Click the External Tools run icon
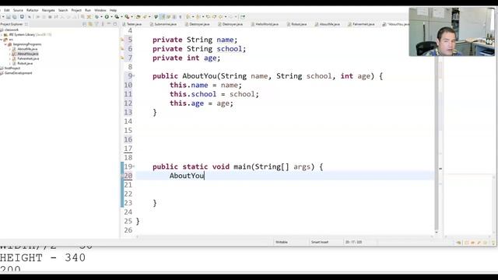Image resolution: width=498 pixels, height=280 pixels. click(127, 17)
